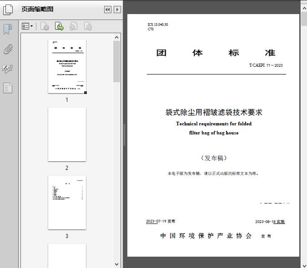Click the '页面缩略图' panel title
This screenshot has height=268, width=307.
pos(37,9)
